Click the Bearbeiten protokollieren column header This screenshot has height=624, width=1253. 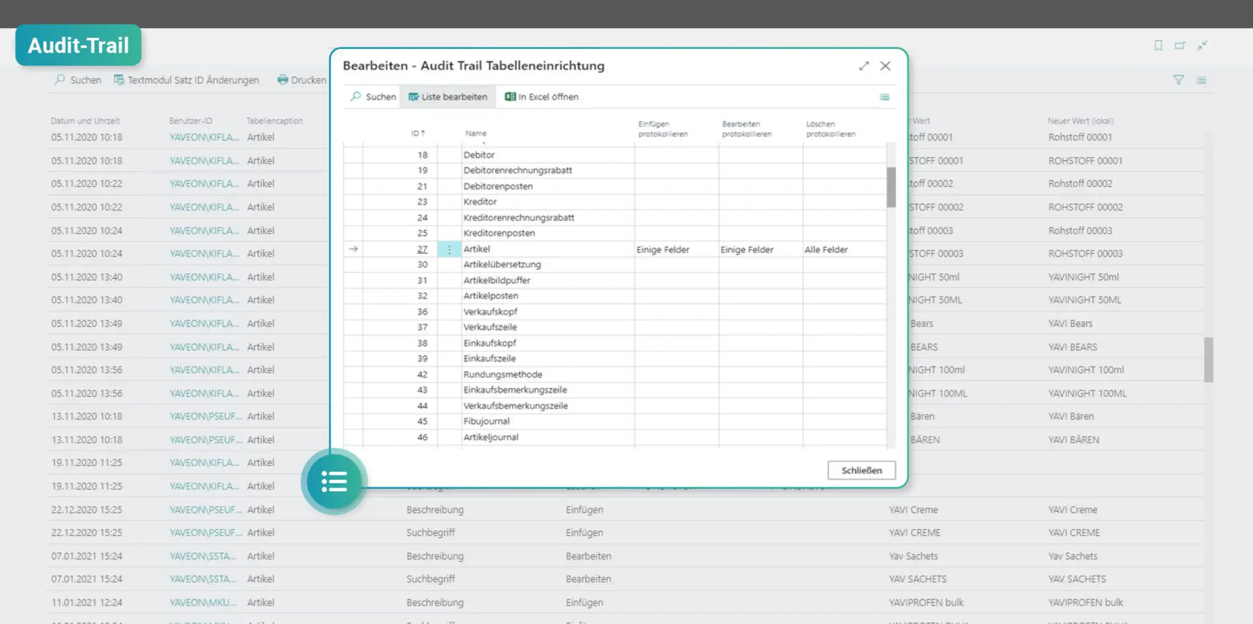coord(746,129)
